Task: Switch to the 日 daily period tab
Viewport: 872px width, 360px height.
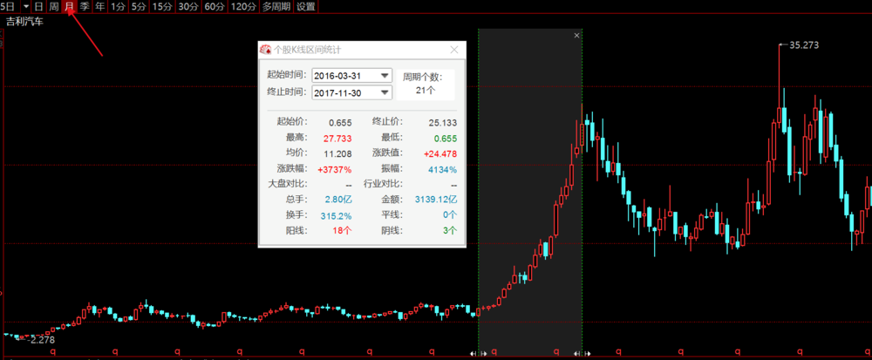Action: click(x=39, y=6)
